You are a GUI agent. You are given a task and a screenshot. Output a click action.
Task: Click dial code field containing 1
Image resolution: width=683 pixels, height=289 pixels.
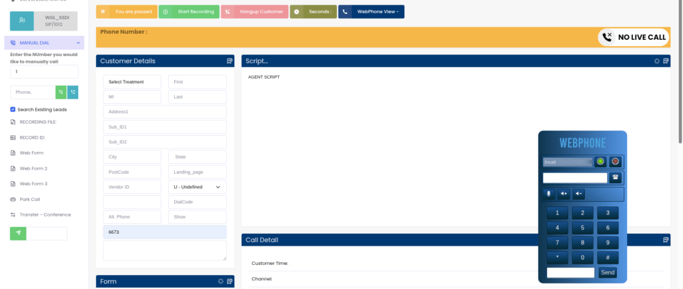point(44,72)
